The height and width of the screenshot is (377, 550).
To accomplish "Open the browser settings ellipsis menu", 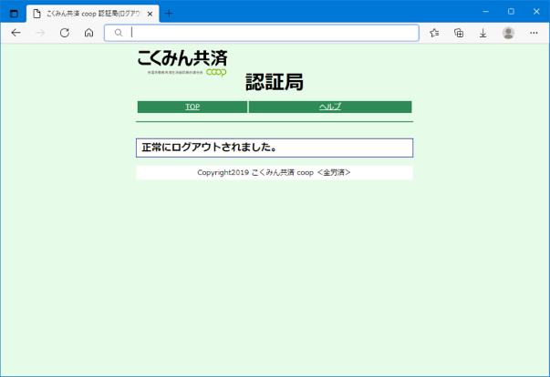I will [534, 33].
